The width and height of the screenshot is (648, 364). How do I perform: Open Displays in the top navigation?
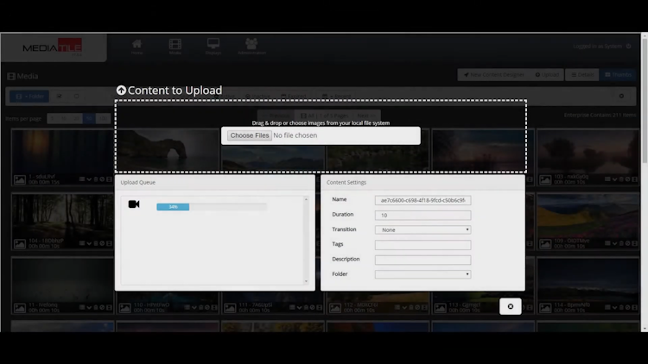coord(213,47)
